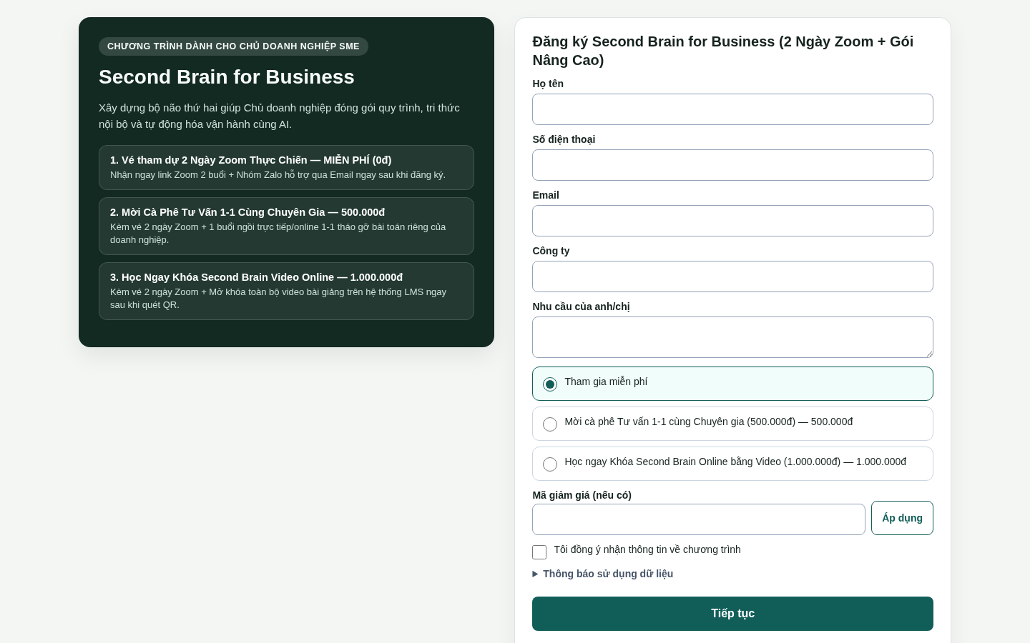Click the "Vé tham dự 2 Ngày Zoom" card
The width and height of the screenshot is (1030, 643).
286,167
